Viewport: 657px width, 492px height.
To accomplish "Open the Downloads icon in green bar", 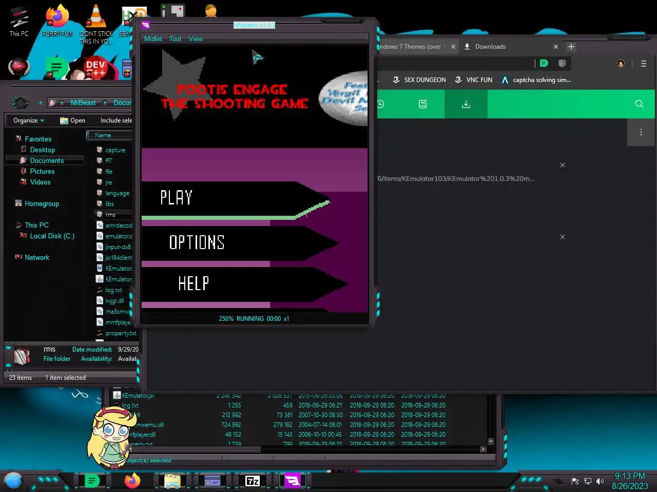I will (466, 104).
